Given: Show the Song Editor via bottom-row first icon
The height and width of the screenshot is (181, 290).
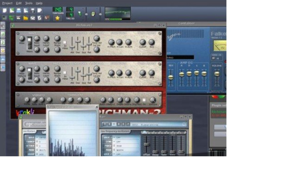Looking at the screenshot, I should pyautogui.click(x=5, y=18).
